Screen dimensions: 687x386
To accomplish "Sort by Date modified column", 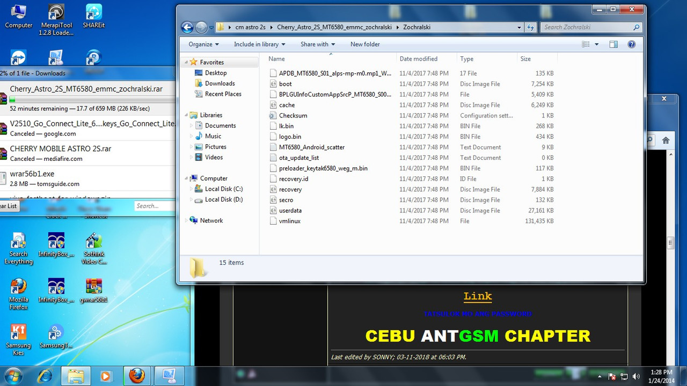I will pos(419,59).
